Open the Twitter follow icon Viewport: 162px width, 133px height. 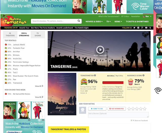(x=134, y=28)
